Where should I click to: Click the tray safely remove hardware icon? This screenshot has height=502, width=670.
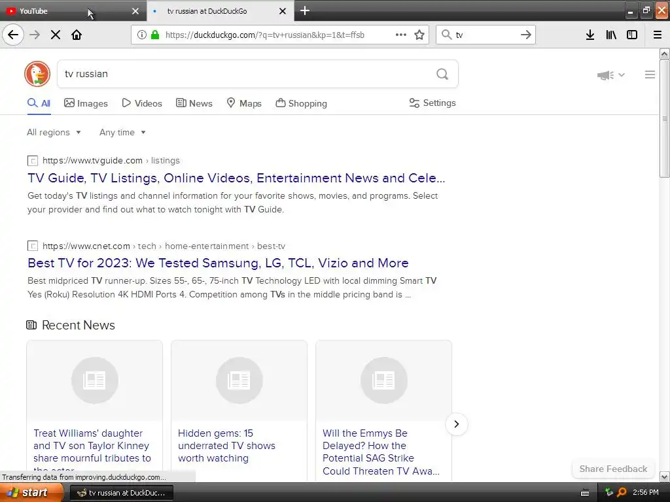coord(609,492)
